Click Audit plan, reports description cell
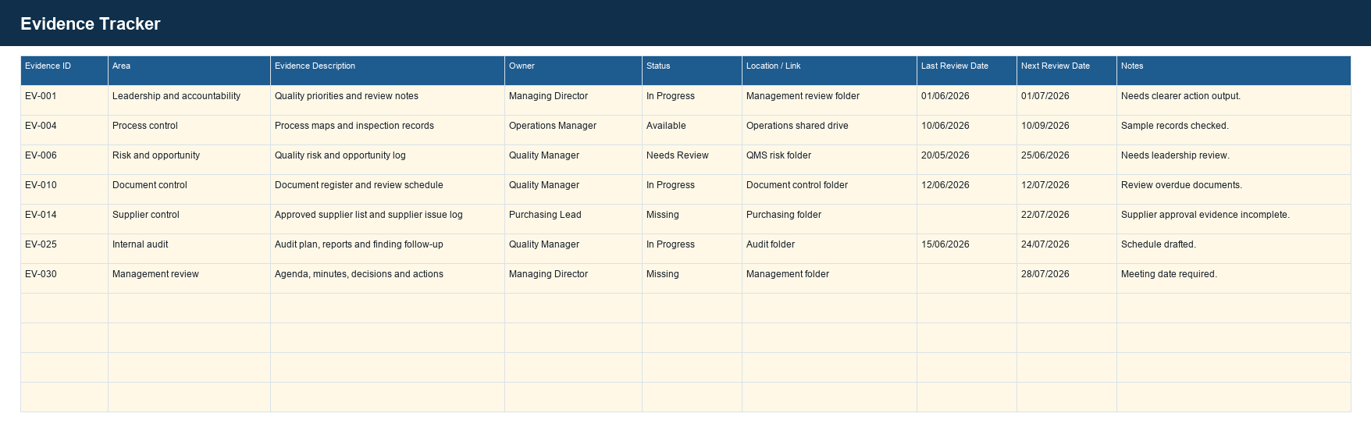Screen dimensions: 1371x442 [x=387, y=248]
